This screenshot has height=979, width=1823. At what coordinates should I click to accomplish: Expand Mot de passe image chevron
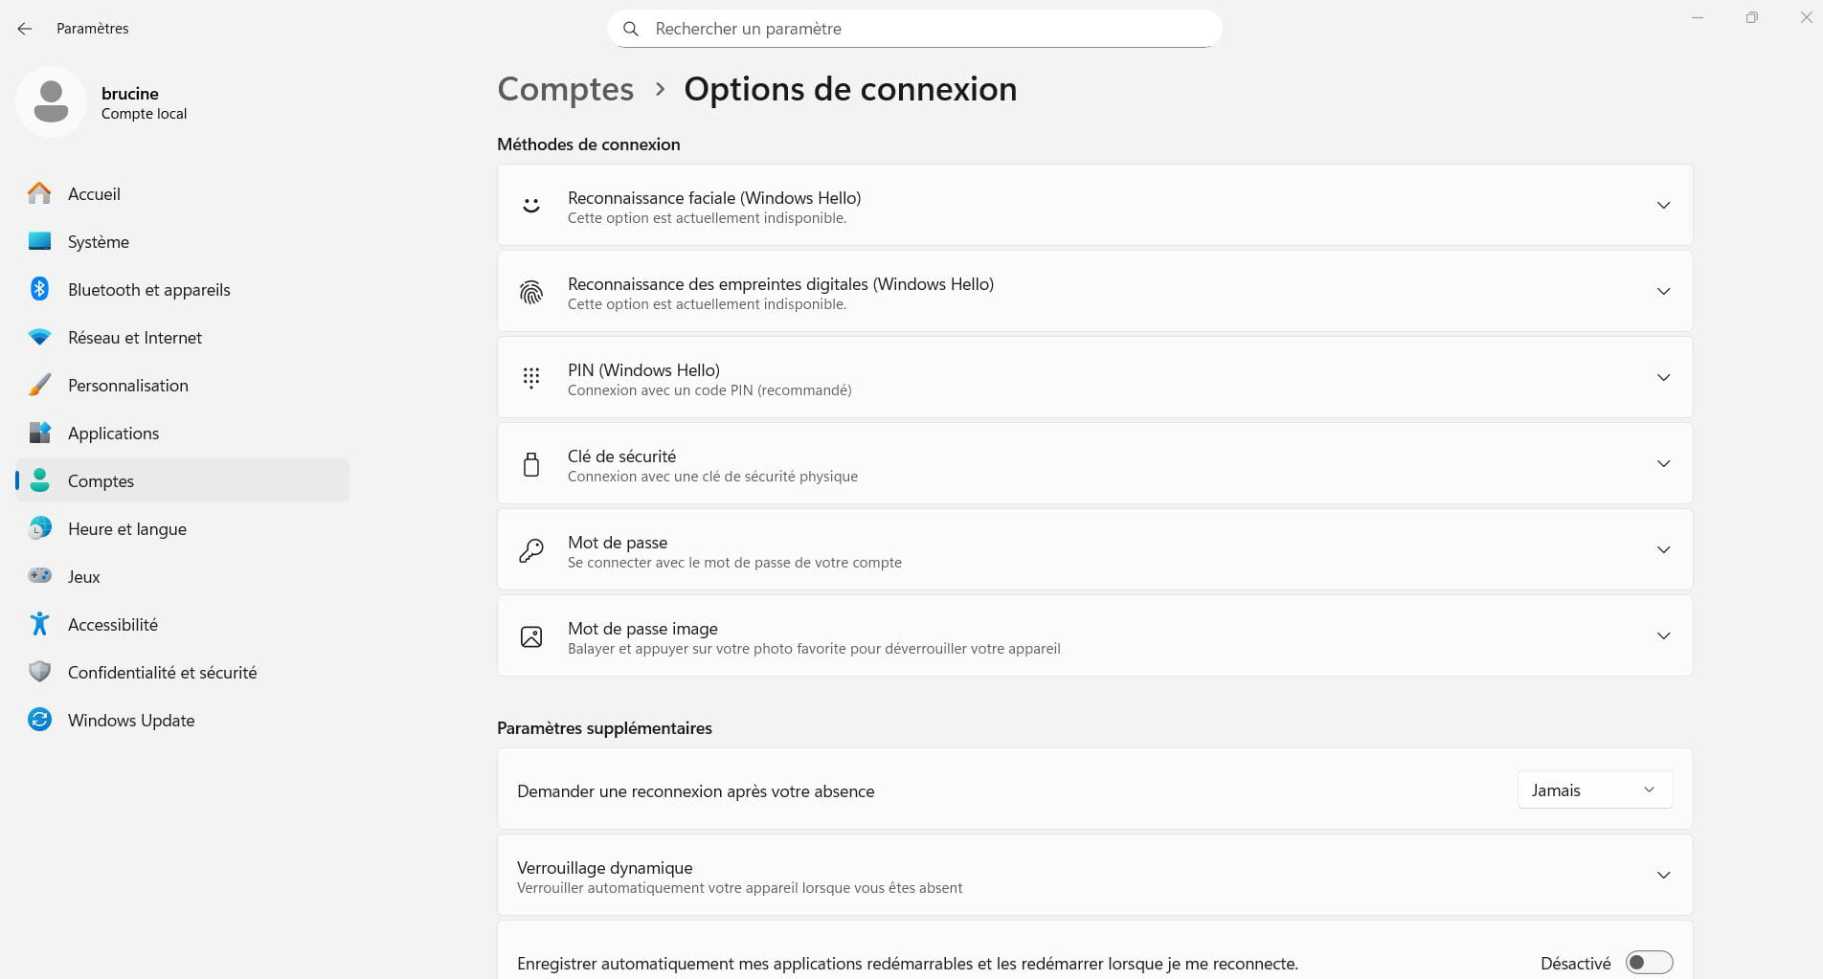(x=1663, y=636)
